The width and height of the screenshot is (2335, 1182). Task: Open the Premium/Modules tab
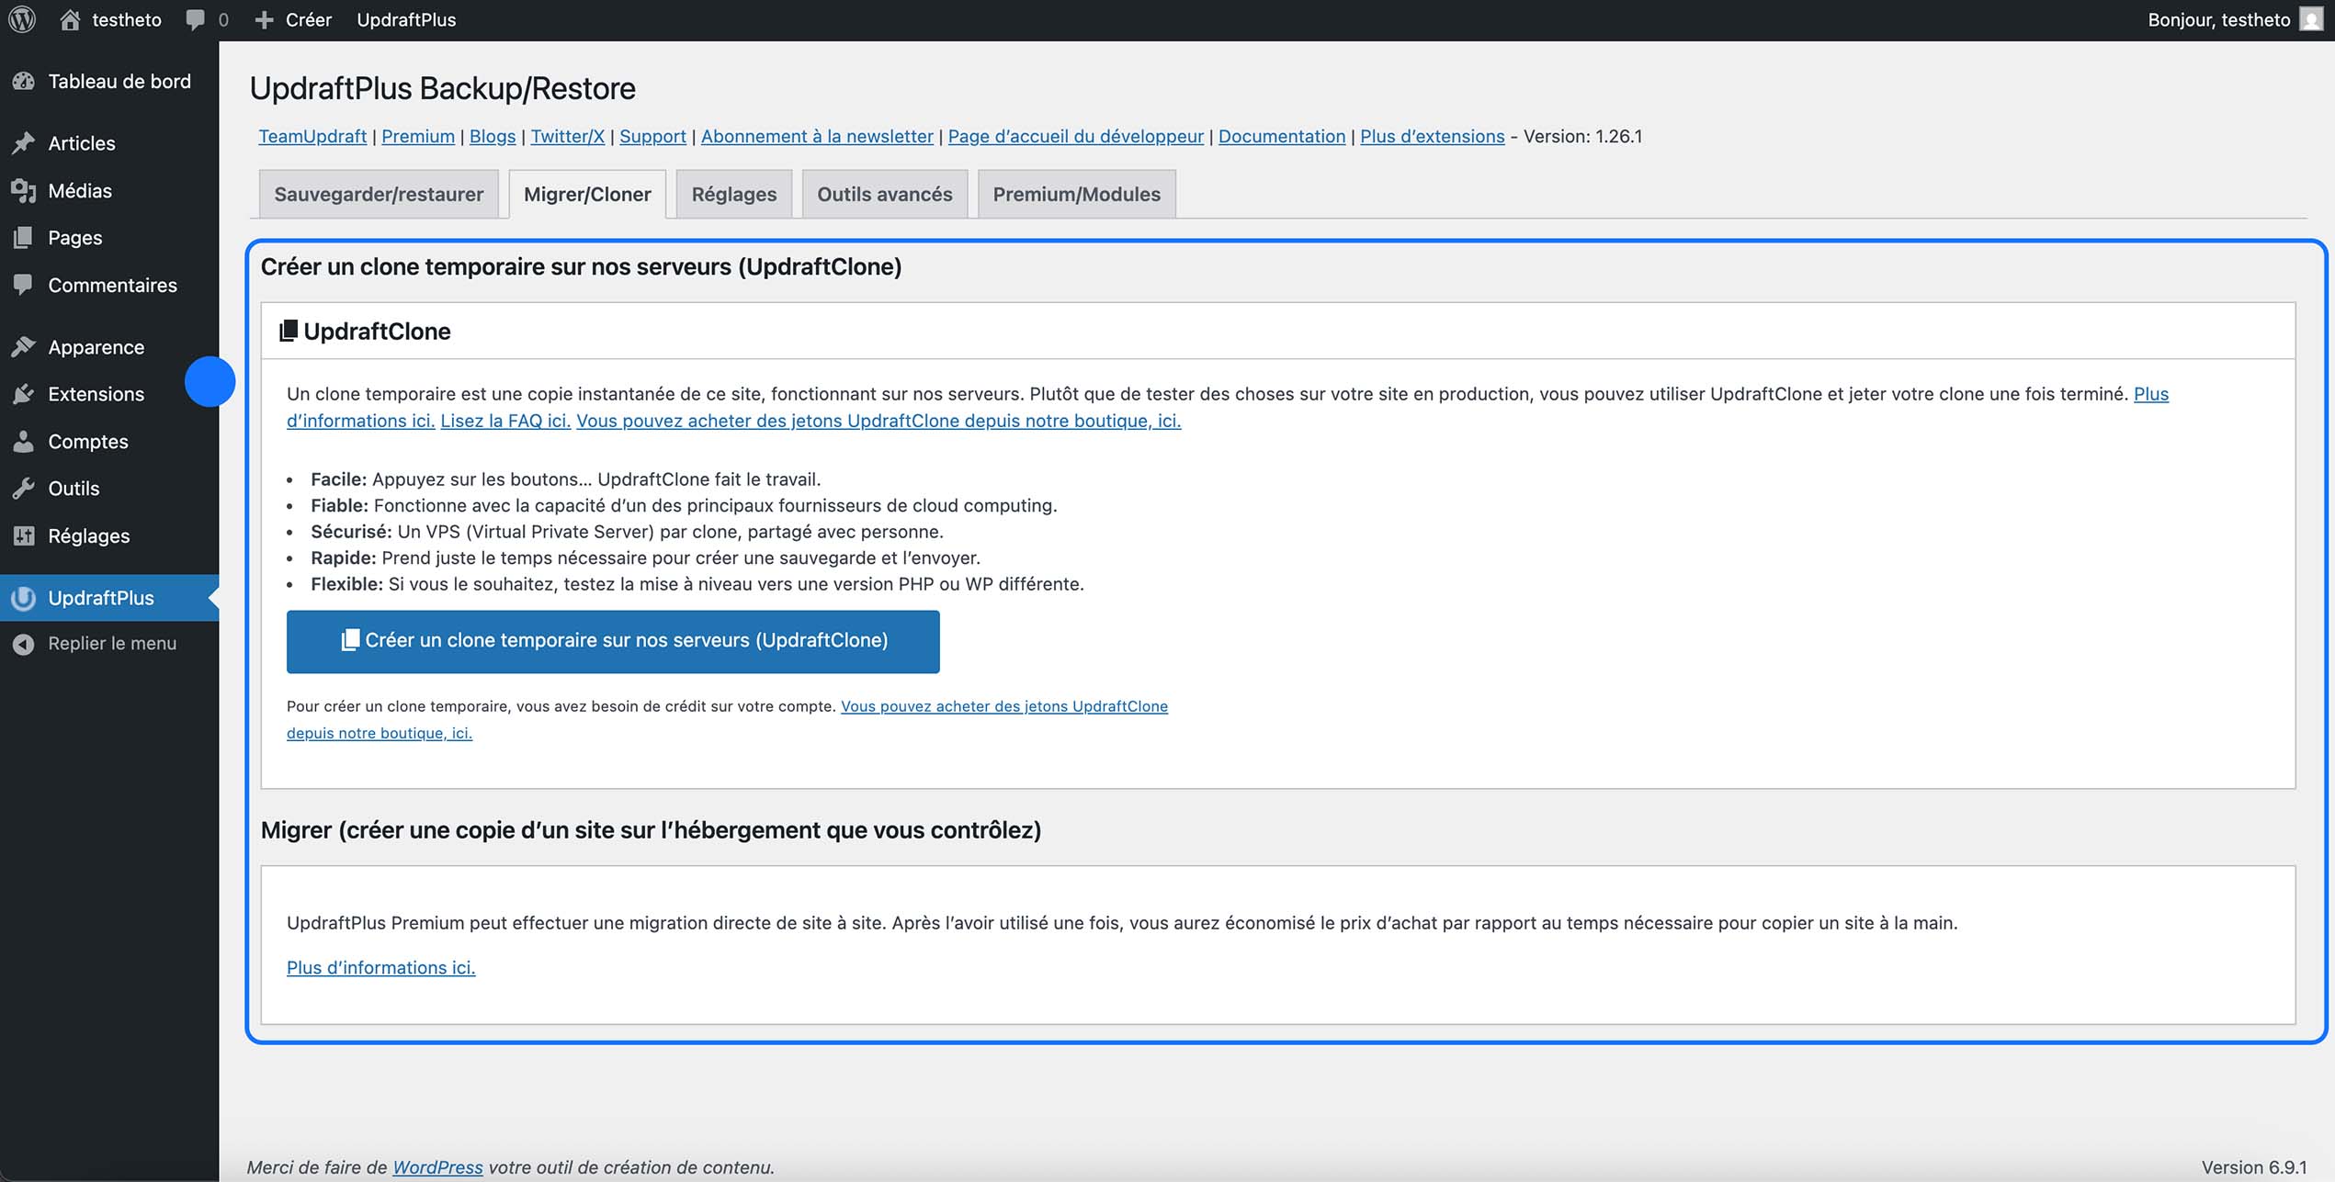coord(1076,194)
